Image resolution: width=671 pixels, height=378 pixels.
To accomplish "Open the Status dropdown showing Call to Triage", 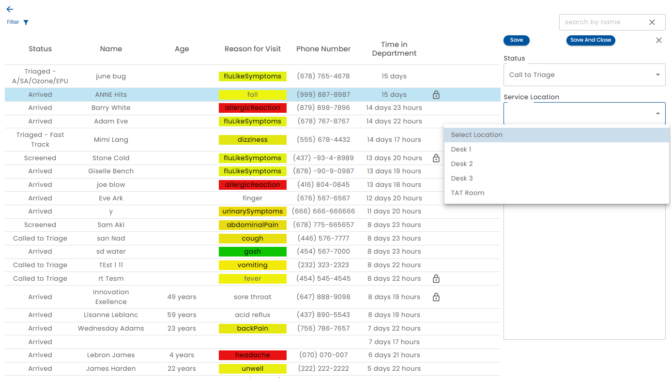I will [584, 75].
